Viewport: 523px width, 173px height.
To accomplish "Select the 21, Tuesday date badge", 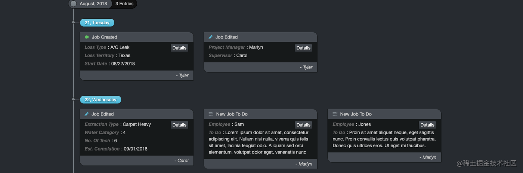I will (x=97, y=23).
